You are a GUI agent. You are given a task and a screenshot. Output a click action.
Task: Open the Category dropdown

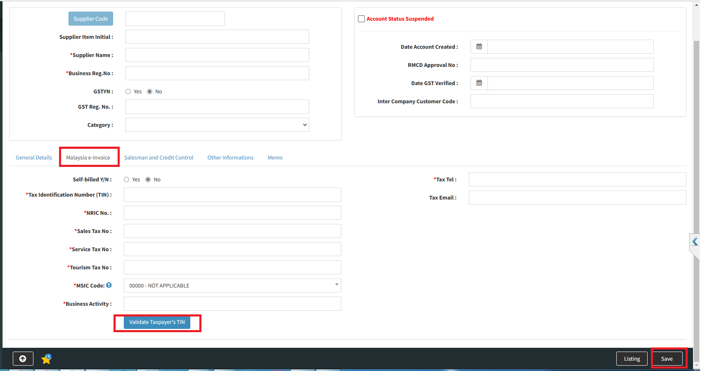coord(217,125)
